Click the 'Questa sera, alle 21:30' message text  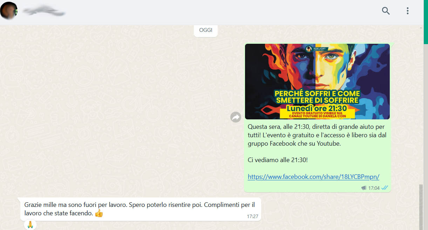(317, 135)
